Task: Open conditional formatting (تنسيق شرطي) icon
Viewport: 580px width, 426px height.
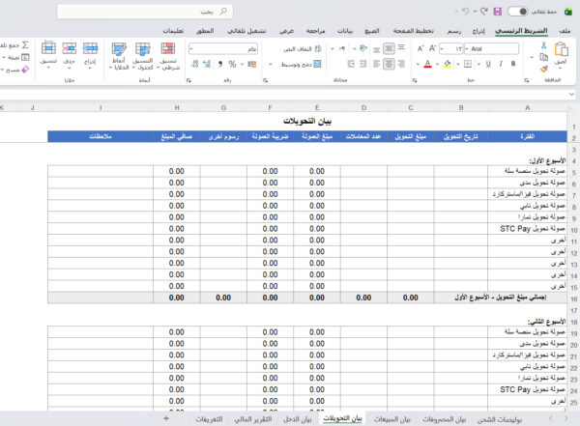Action: pyautogui.click(x=167, y=49)
